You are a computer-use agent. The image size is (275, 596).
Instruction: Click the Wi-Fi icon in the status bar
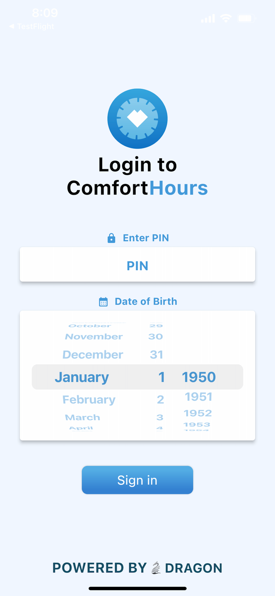(226, 18)
